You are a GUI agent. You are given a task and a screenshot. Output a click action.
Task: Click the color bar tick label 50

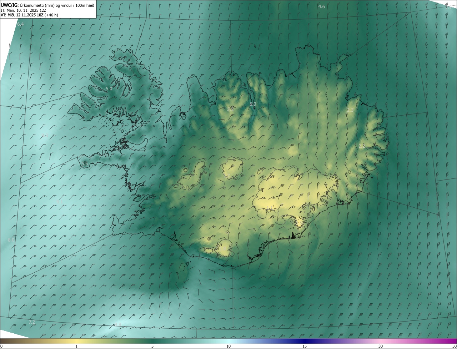point(454,346)
